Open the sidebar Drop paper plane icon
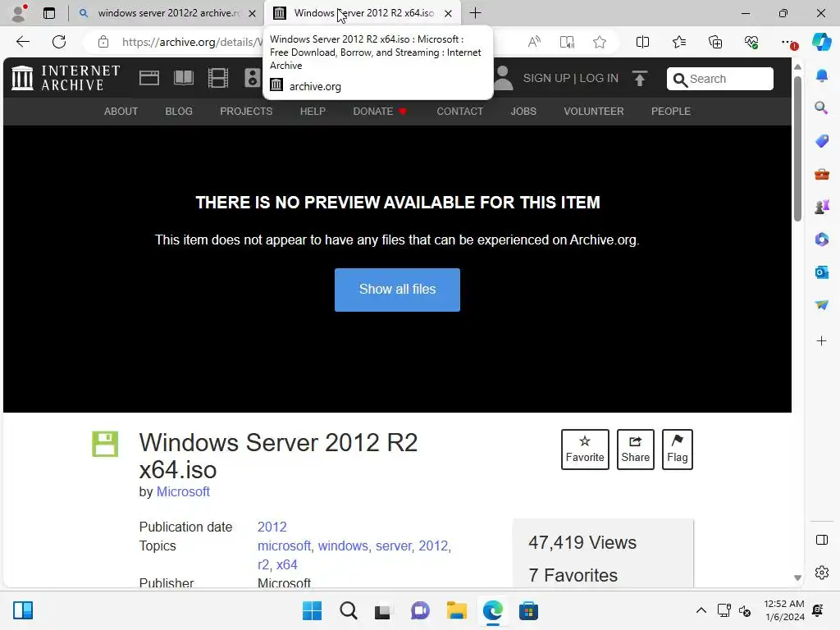Viewport: 840px width, 630px height. click(x=822, y=305)
